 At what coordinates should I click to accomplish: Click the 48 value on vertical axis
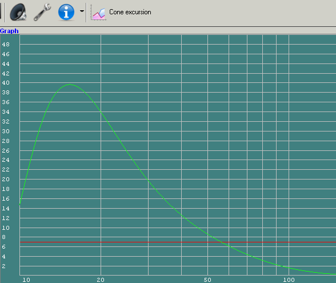pos(6,45)
